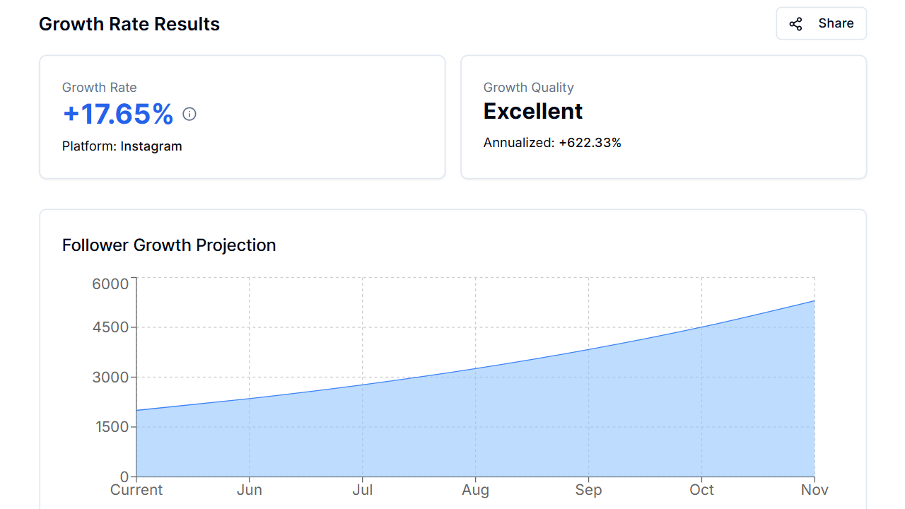Click the share nodes icon beside Share
Viewport: 905px width, 509px height.
[x=795, y=23]
